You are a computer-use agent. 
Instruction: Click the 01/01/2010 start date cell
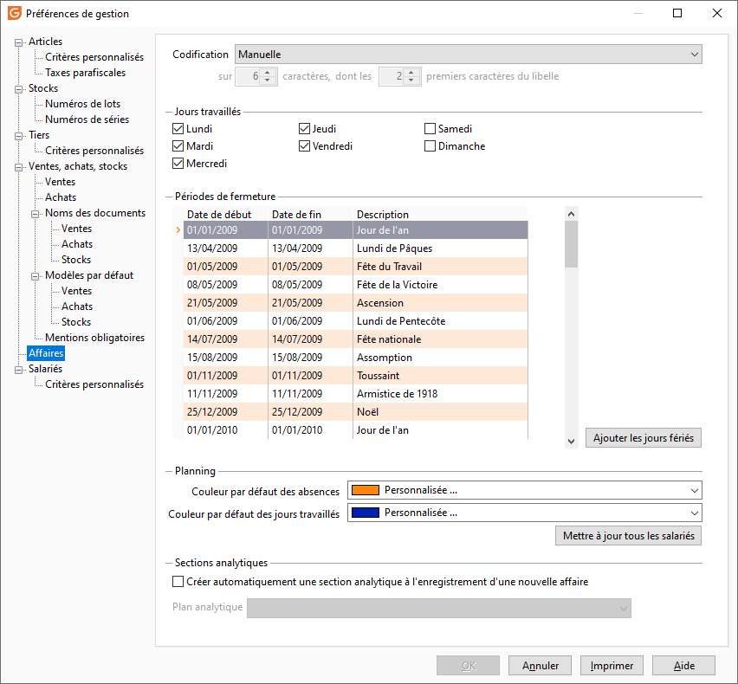pos(225,430)
